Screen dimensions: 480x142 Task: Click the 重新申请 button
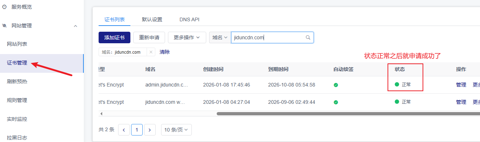tap(149, 37)
